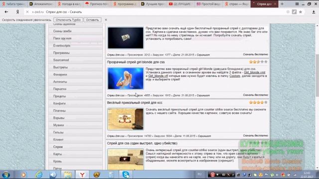Screen dimensions: 319x179
Task: Open the Карты category
Action: pyautogui.click(x=75, y=154)
